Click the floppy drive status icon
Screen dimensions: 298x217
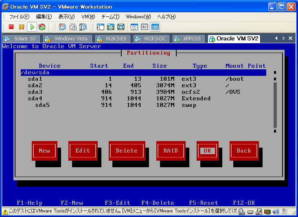click(x=259, y=212)
